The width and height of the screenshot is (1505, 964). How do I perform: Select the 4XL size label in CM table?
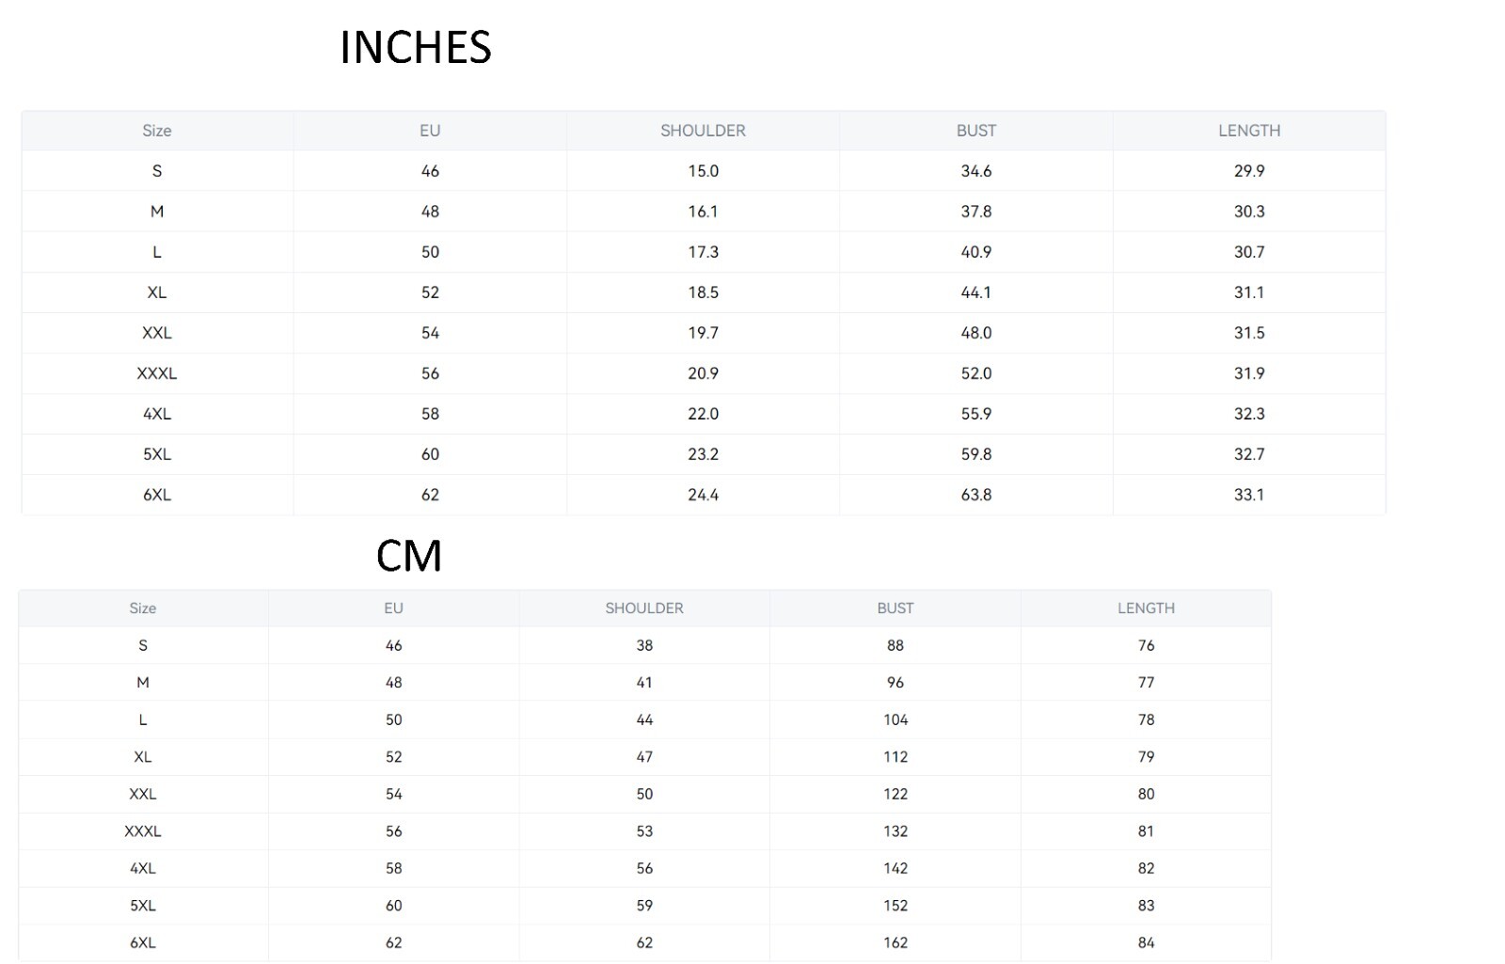(143, 869)
